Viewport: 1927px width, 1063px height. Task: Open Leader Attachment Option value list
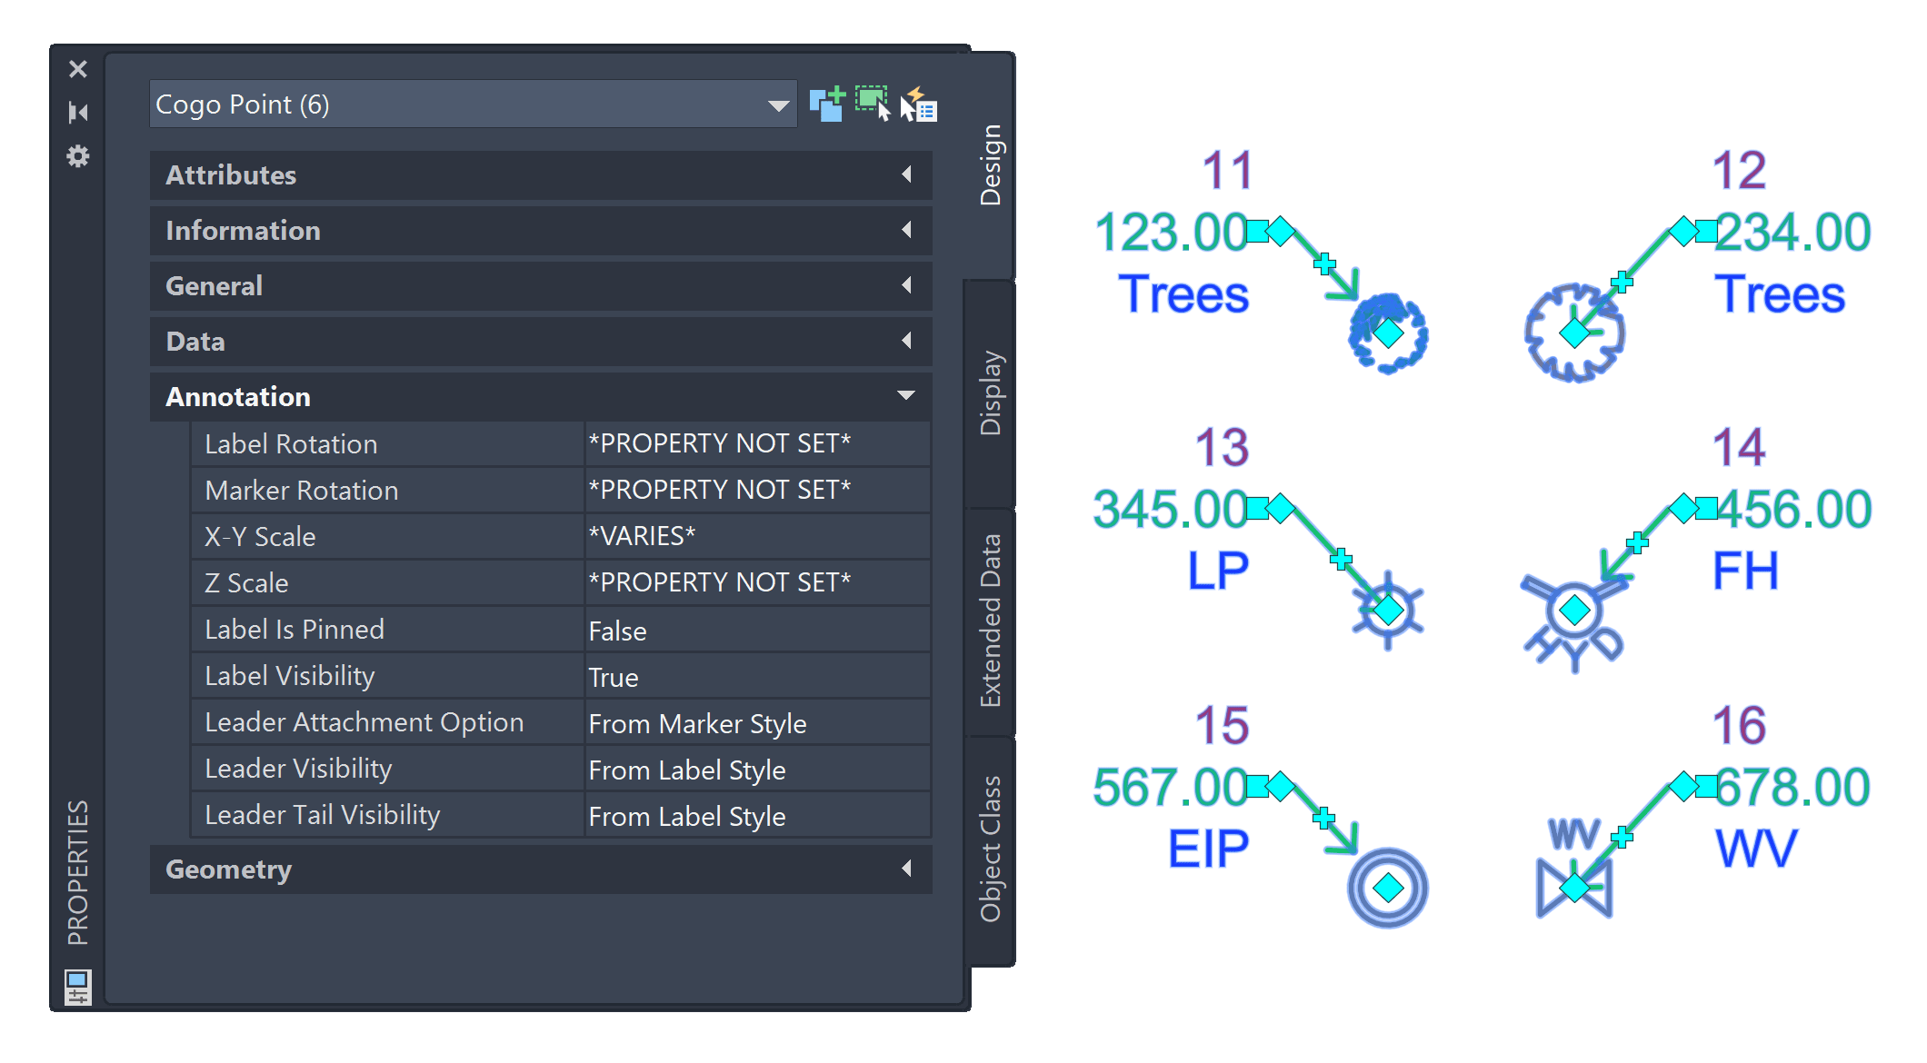point(757,723)
